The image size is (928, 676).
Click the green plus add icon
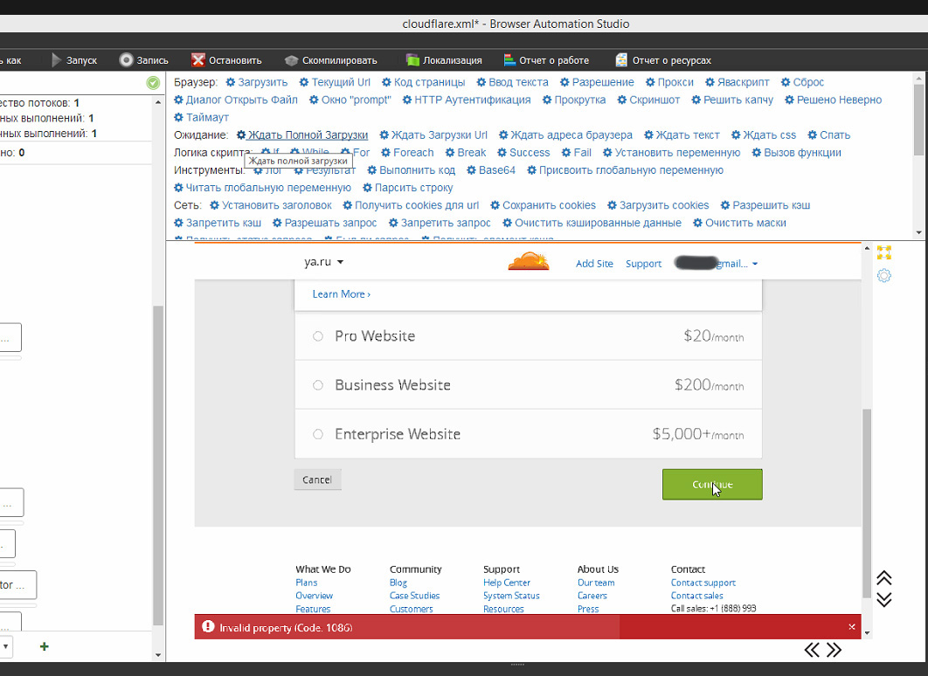pos(44,646)
